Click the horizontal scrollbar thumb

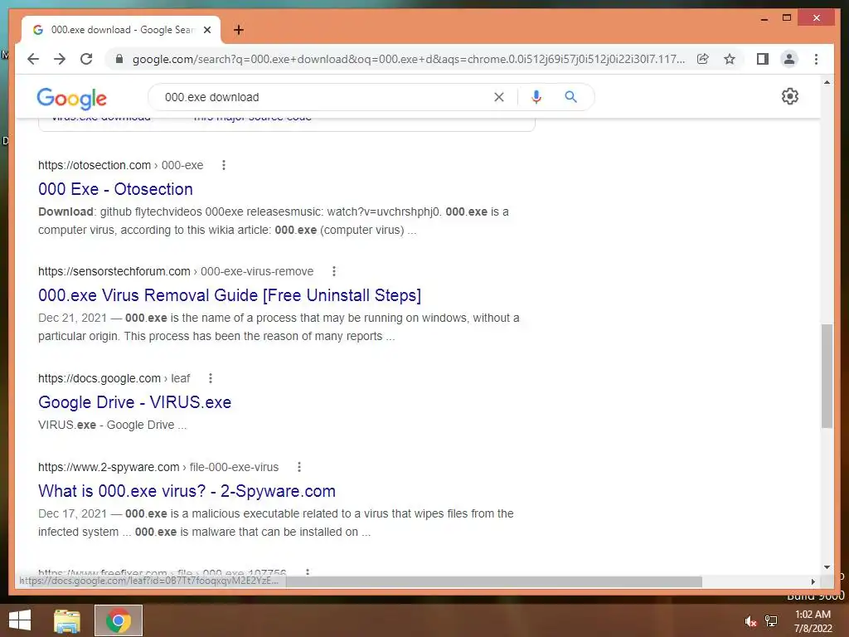click(494, 581)
